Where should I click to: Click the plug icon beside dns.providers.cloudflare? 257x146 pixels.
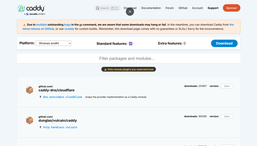pyautogui.click(x=40, y=97)
